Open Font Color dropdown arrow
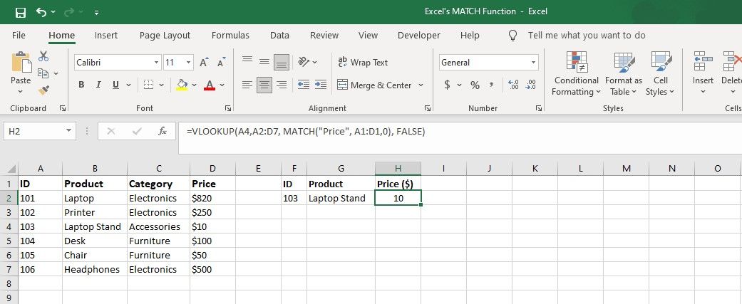 tap(222, 85)
